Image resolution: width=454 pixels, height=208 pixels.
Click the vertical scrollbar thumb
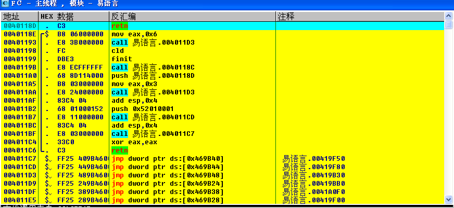[448, 24]
